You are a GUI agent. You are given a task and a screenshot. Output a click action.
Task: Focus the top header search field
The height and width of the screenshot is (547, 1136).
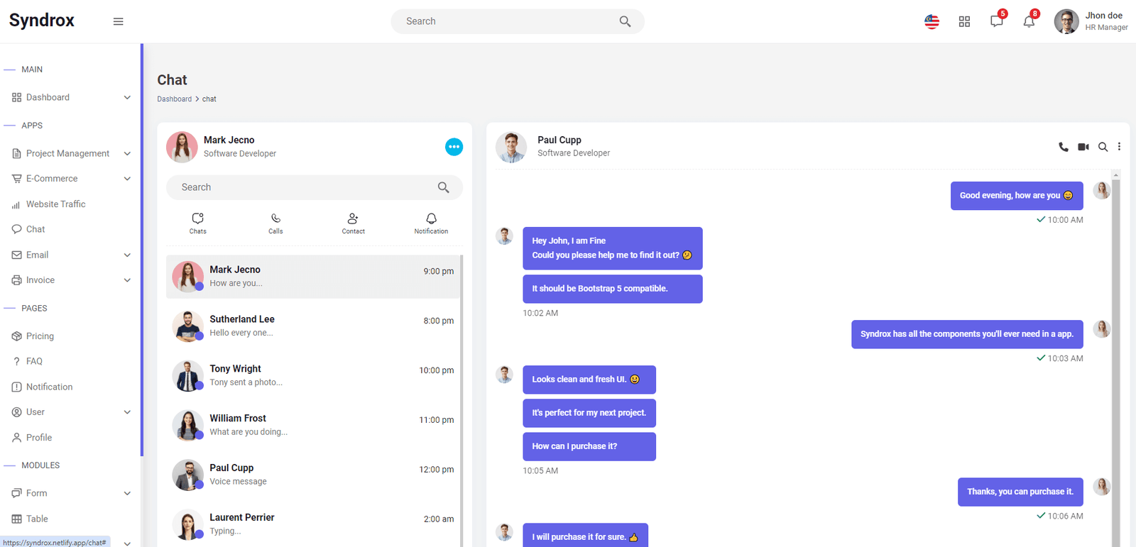518,21
